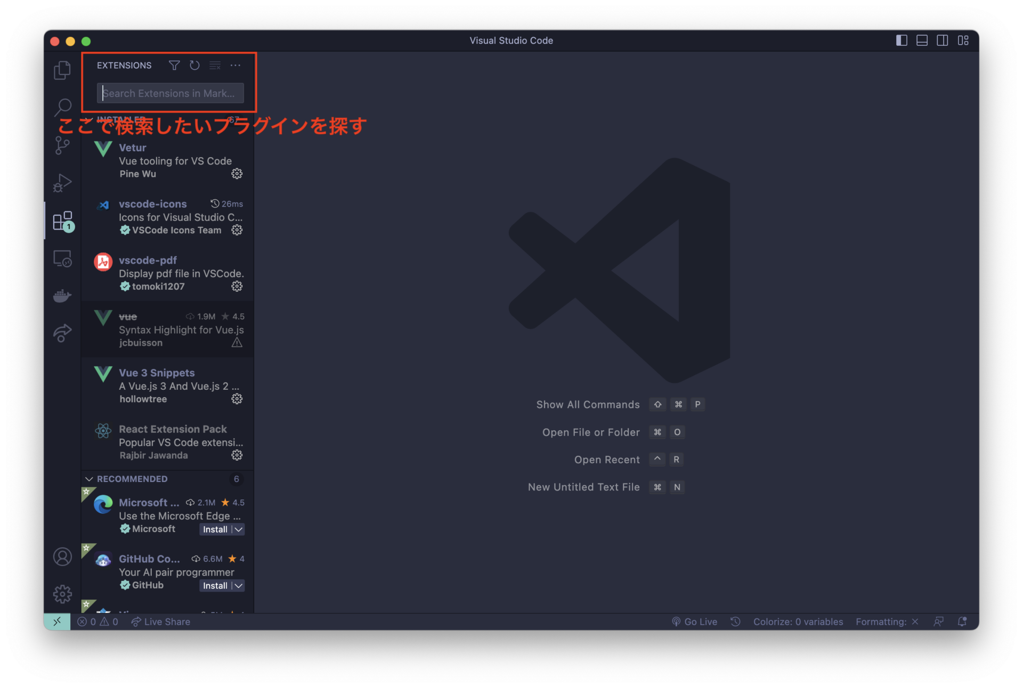The image size is (1023, 688).
Task: Open manage gear for Vue 3 Snippets
Action: click(237, 399)
